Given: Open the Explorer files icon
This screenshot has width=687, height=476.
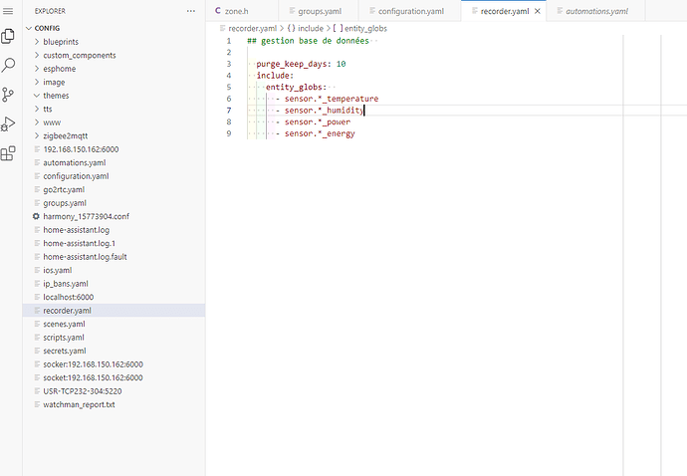Looking at the screenshot, I should tap(8, 36).
